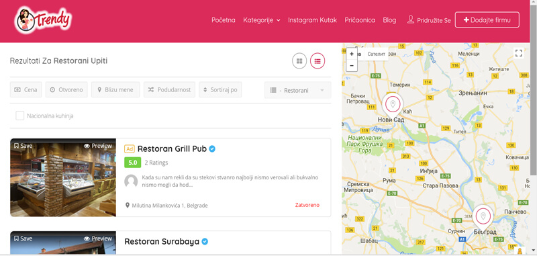Open the Restoran Grill Pub title link
The width and height of the screenshot is (537, 256).
pyautogui.click(x=172, y=149)
